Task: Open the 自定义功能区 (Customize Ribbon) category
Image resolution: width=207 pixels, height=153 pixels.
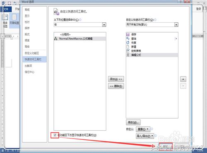Action: coord(32,53)
